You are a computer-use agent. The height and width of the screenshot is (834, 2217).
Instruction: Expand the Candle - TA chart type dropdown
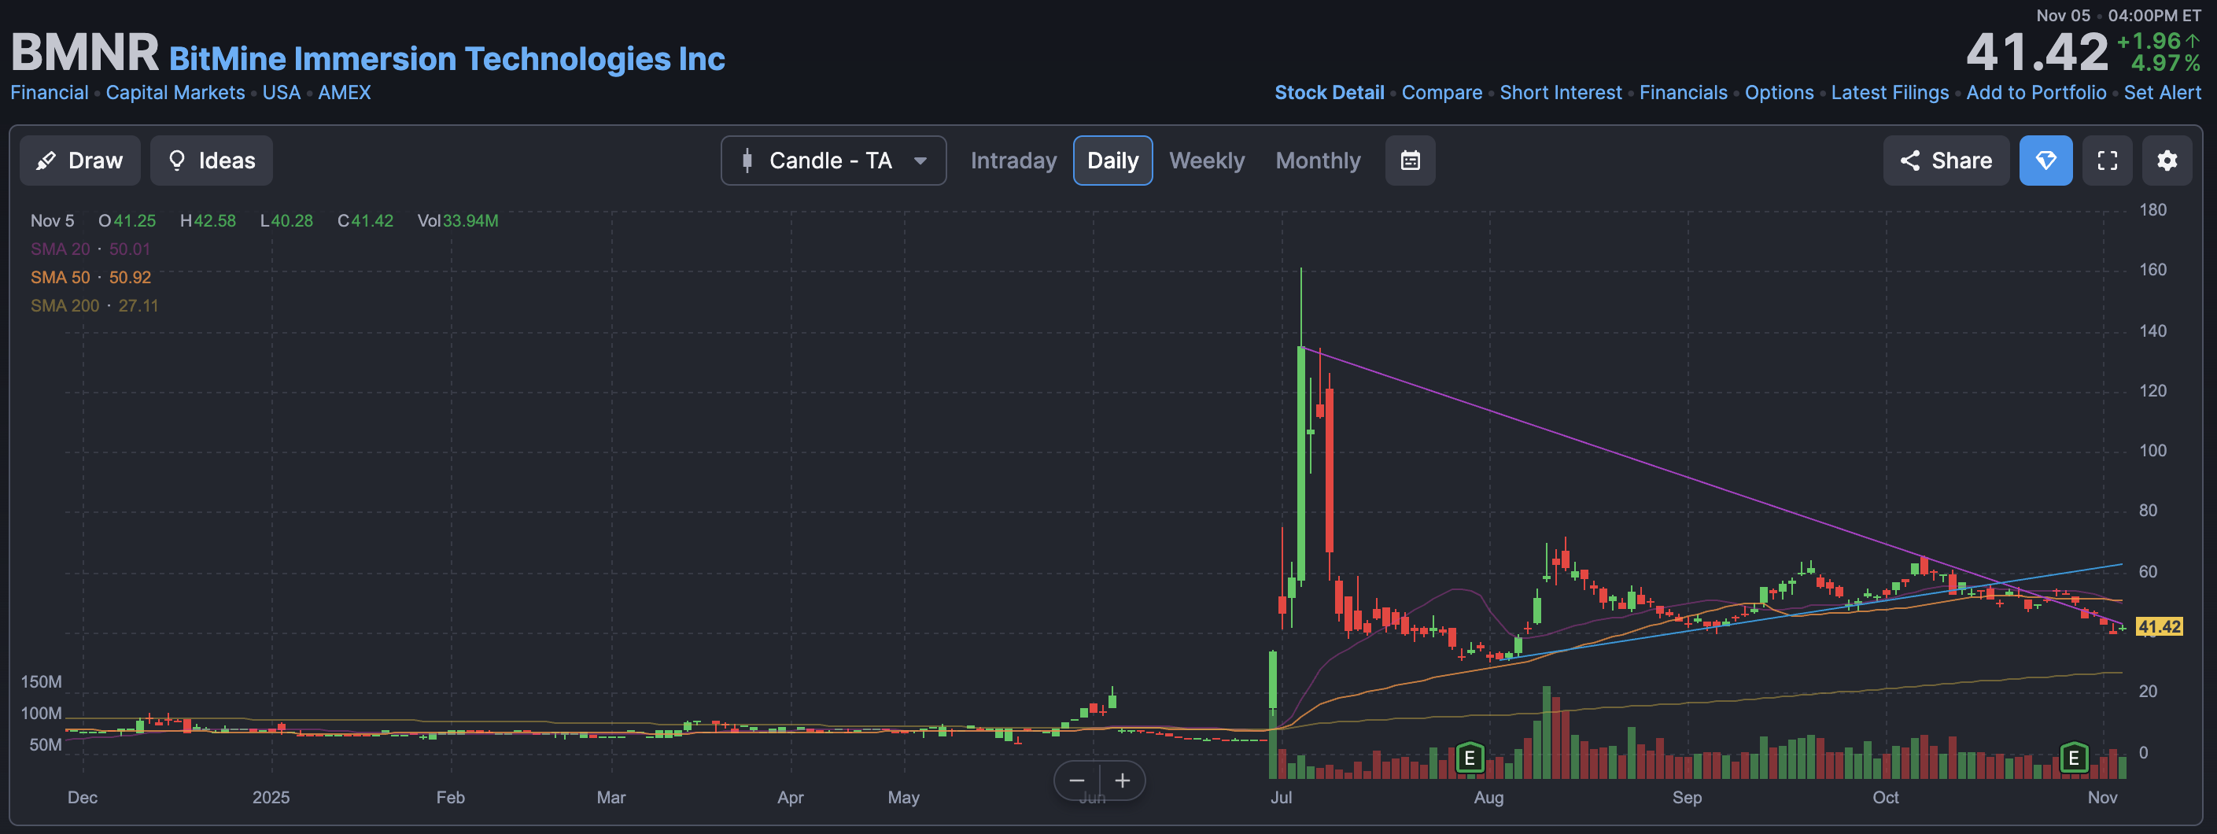coord(833,161)
